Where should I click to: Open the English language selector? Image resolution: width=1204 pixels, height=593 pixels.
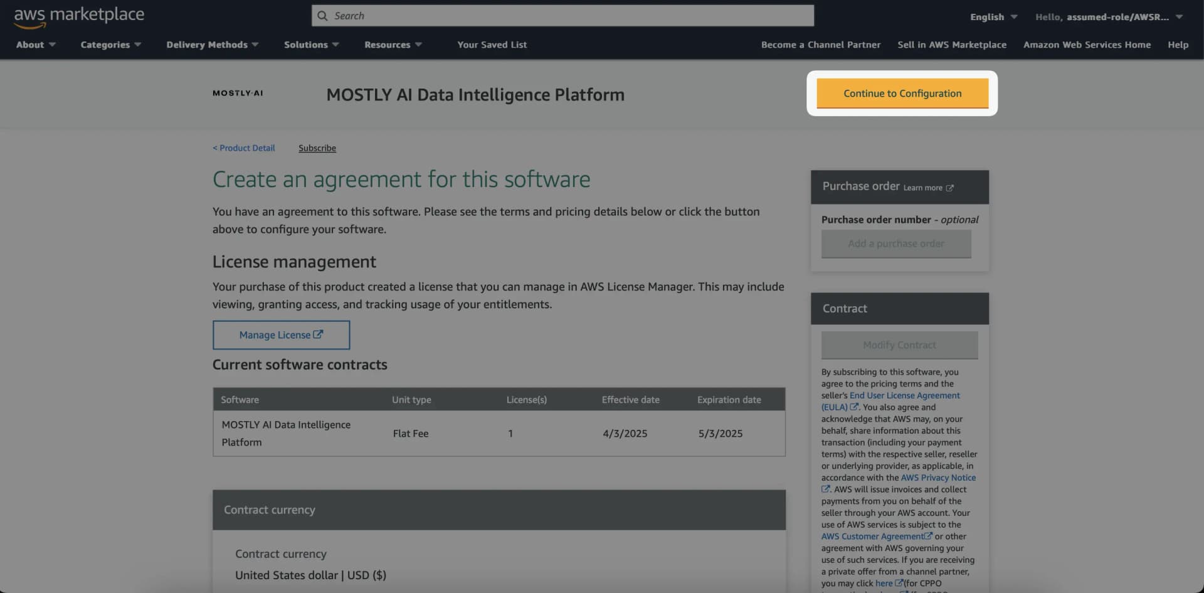(x=994, y=17)
